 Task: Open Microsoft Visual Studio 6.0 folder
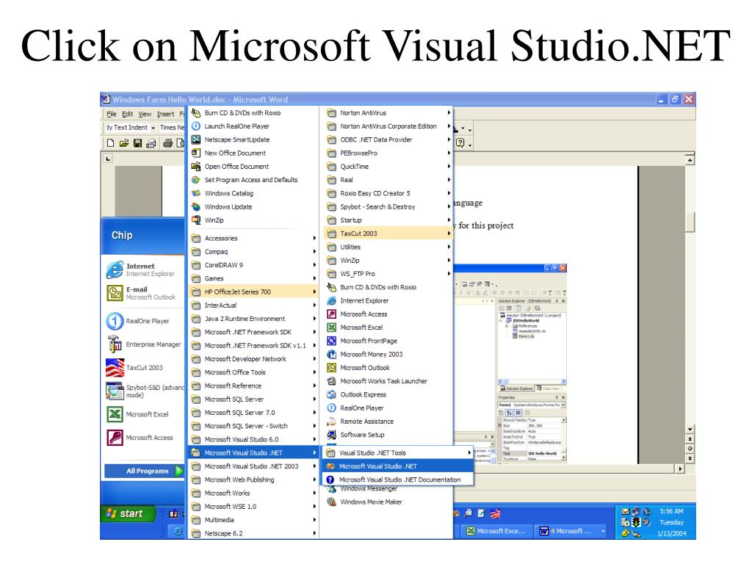pos(253,439)
